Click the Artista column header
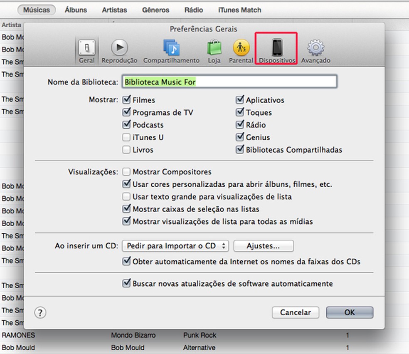The width and height of the screenshot is (409, 354). 12,25
